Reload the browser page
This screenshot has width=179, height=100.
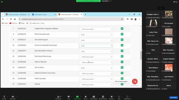[x=11, y=19]
